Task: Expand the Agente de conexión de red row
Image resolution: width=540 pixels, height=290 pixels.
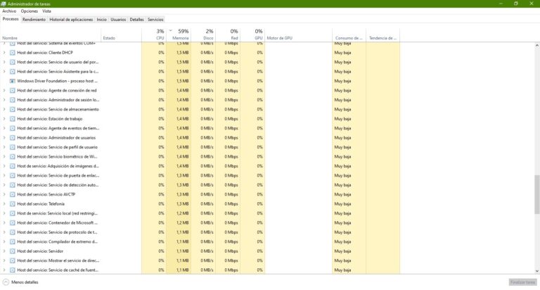Action: click(4, 90)
